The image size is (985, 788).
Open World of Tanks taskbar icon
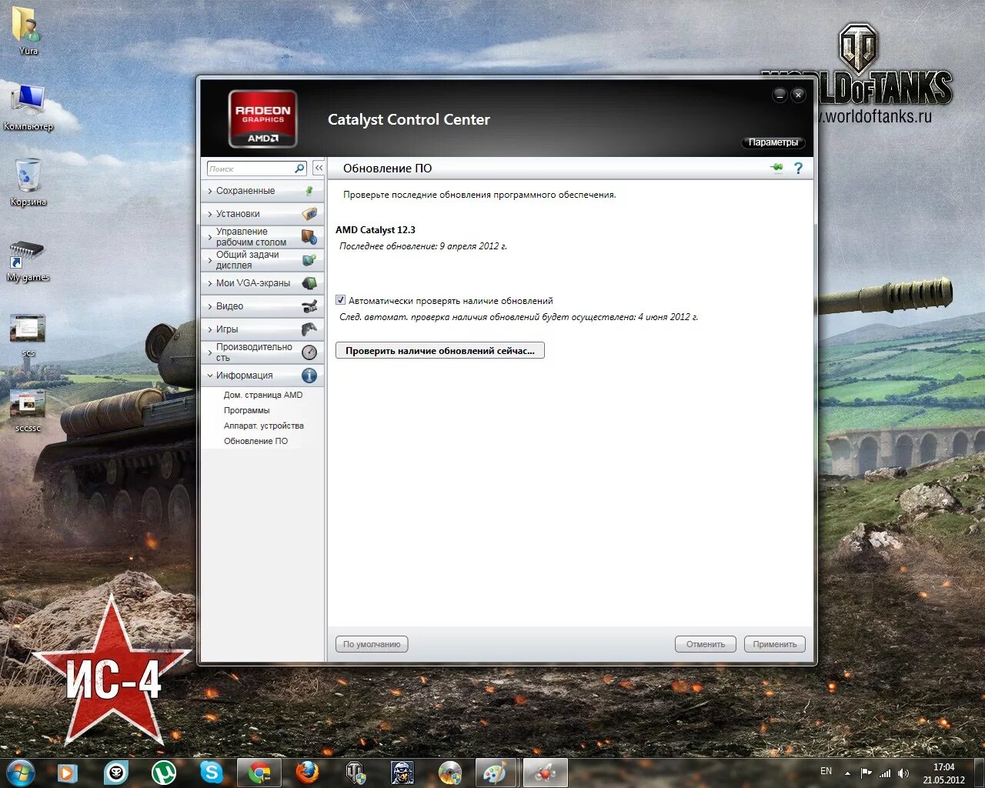click(355, 773)
